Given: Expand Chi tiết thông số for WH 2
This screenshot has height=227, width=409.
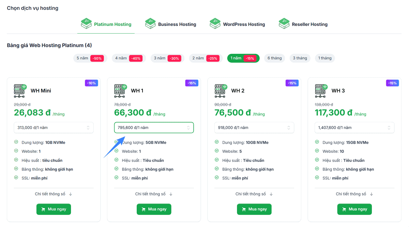Looking at the screenshot, I should 254,194.
